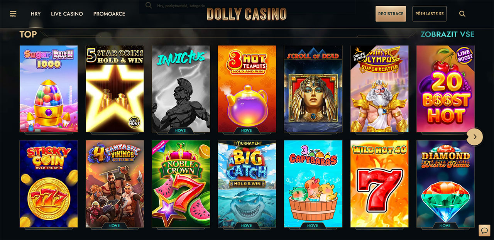Click the search bar magnifier icon
Viewport: 494px width, 240px height.
149,5
